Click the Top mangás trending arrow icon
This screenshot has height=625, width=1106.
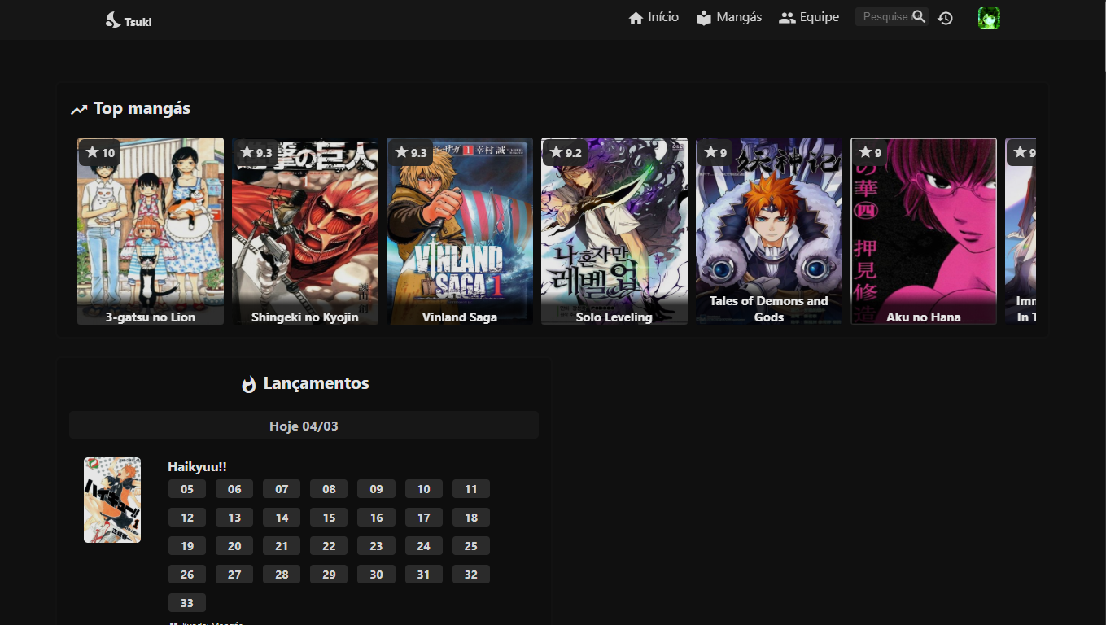pos(79,109)
